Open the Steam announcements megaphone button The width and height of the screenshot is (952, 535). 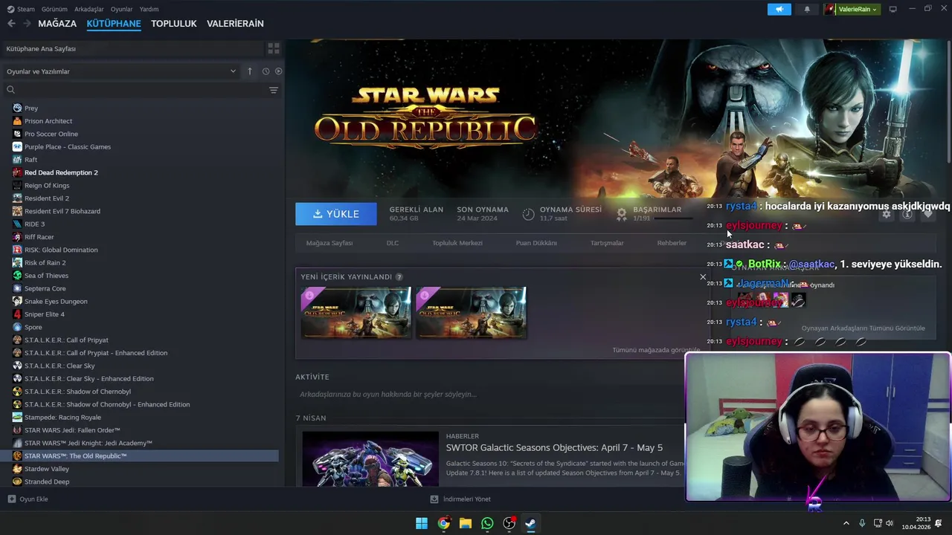click(779, 9)
